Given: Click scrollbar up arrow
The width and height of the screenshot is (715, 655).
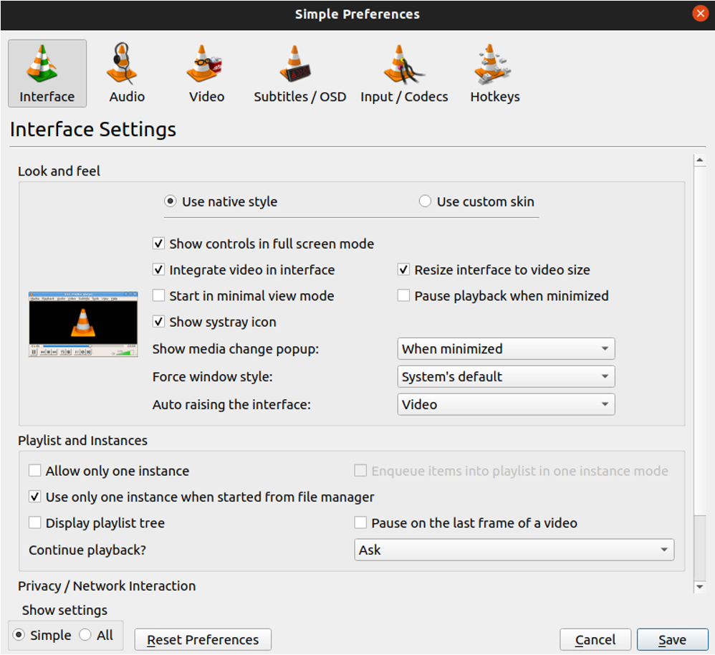Looking at the screenshot, I should pyautogui.click(x=699, y=160).
